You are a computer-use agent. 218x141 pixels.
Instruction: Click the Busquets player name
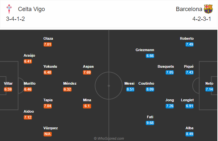166,66
